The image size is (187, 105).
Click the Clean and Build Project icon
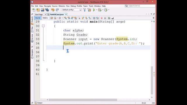pyautogui.click(x=89, y=10)
